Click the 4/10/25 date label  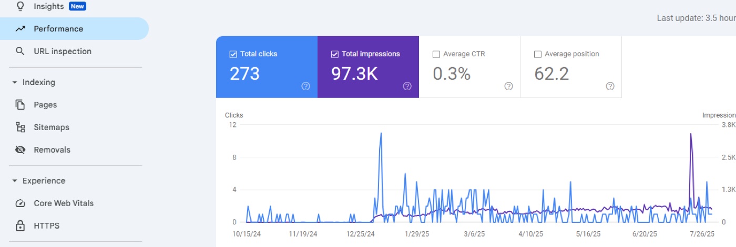point(531,233)
